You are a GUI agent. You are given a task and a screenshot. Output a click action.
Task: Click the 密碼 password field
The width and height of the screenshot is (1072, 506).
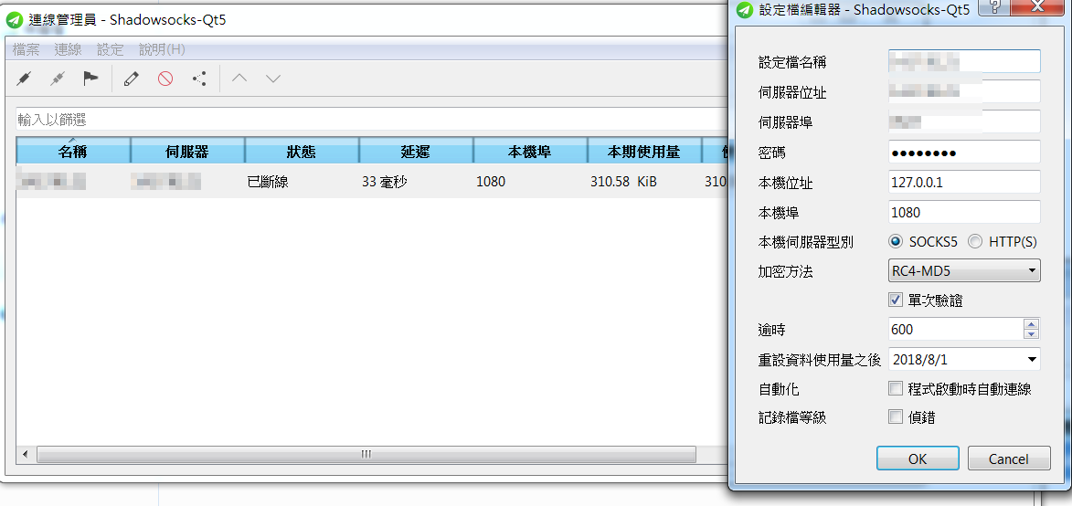964,152
